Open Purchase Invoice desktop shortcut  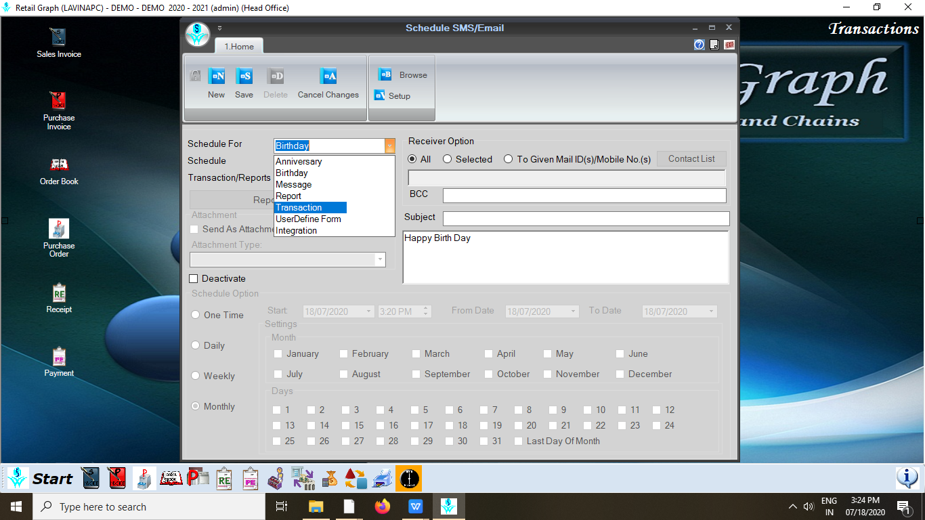pyautogui.click(x=59, y=110)
